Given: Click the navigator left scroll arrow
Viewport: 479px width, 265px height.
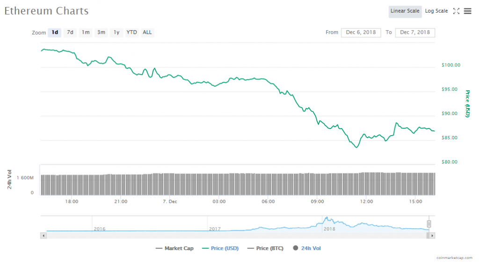Looking at the screenshot, I should [44, 236].
